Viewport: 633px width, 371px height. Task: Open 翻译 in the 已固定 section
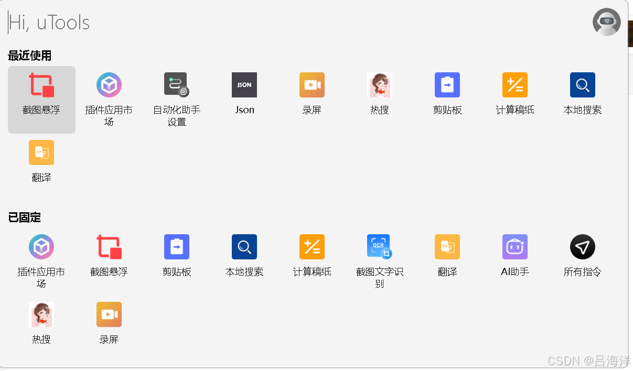coord(447,261)
